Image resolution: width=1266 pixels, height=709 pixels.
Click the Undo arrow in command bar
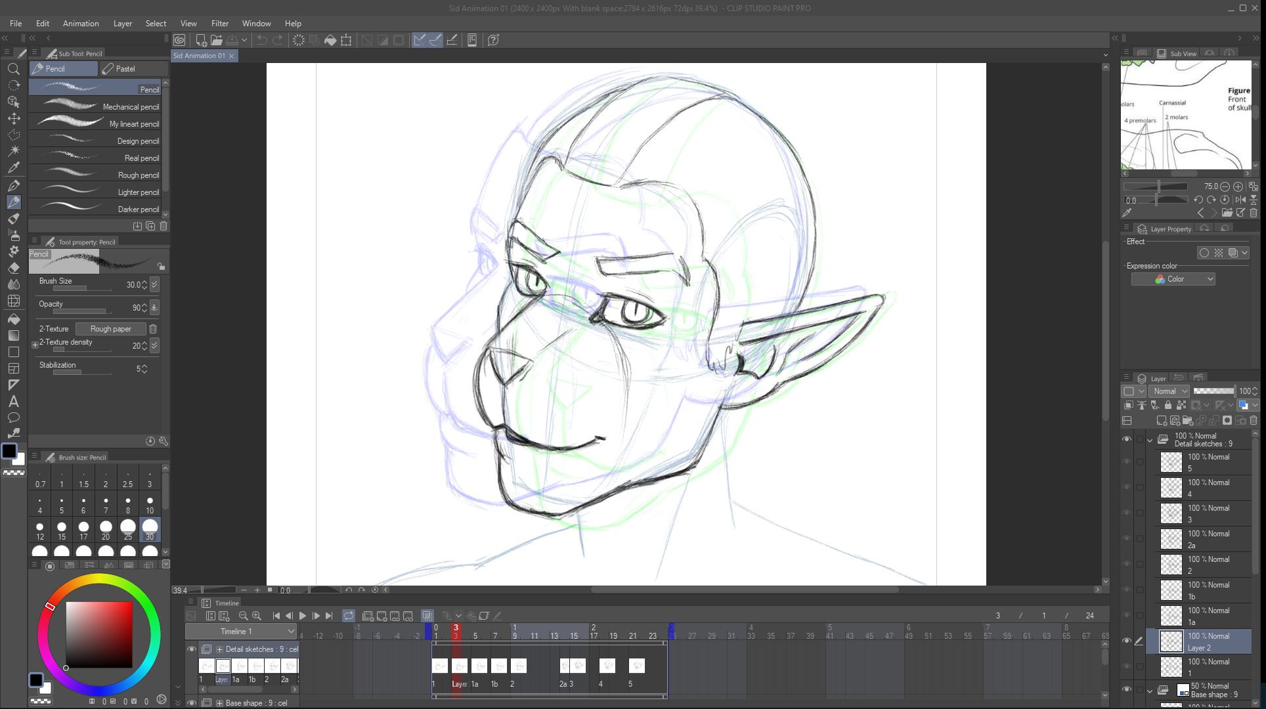261,40
